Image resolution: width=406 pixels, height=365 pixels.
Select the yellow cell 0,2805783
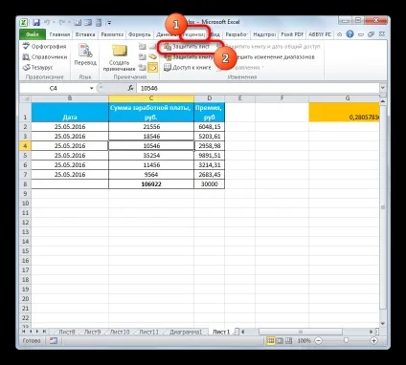pyautogui.click(x=344, y=112)
